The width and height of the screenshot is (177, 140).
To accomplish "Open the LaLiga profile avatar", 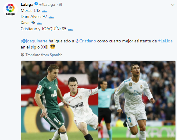I will [x=10, y=9].
